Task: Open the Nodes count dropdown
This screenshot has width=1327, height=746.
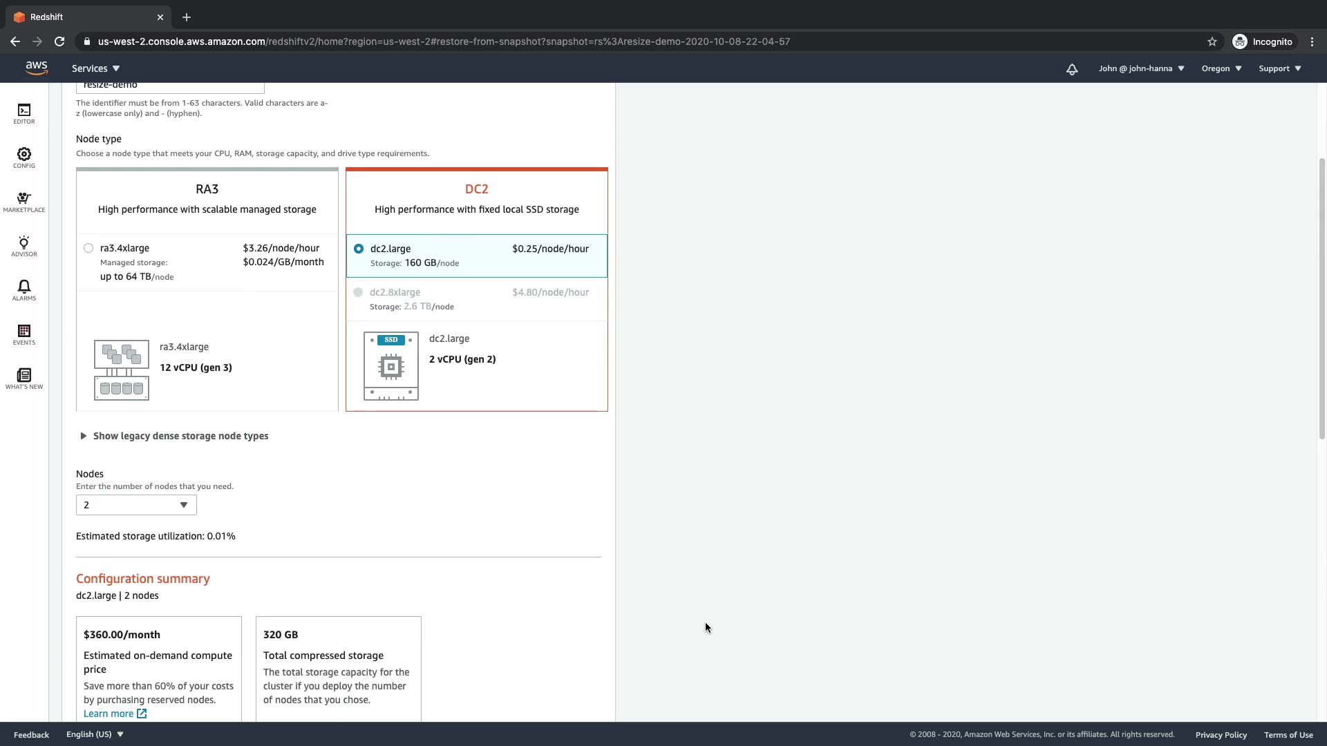Action: pyautogui.click(x=136, y=505)
